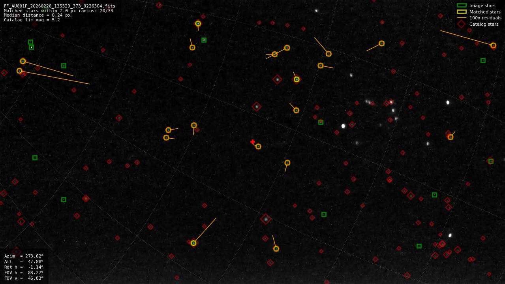
Task: Click the 'Catalog lim mag = 5.2' line
Action: pyautogui.click(x=32, y=20)
